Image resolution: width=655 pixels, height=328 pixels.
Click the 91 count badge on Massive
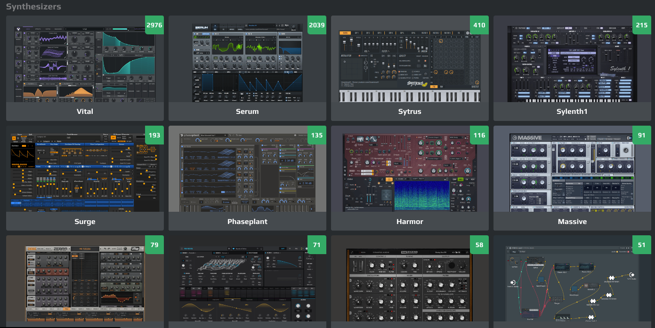click(642, 135)
